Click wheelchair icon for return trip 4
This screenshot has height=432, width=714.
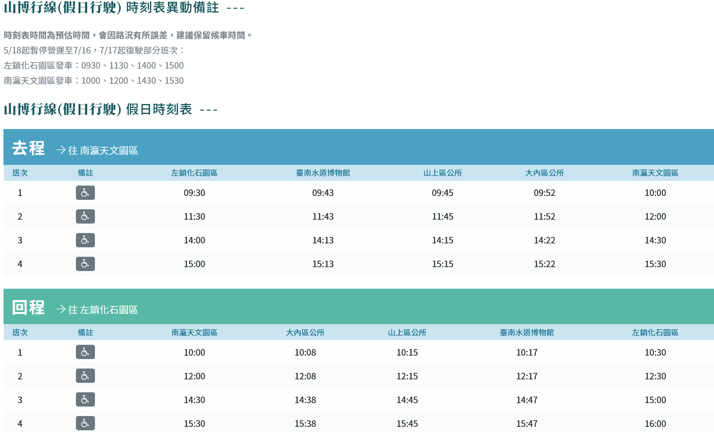tap(85, 423)
